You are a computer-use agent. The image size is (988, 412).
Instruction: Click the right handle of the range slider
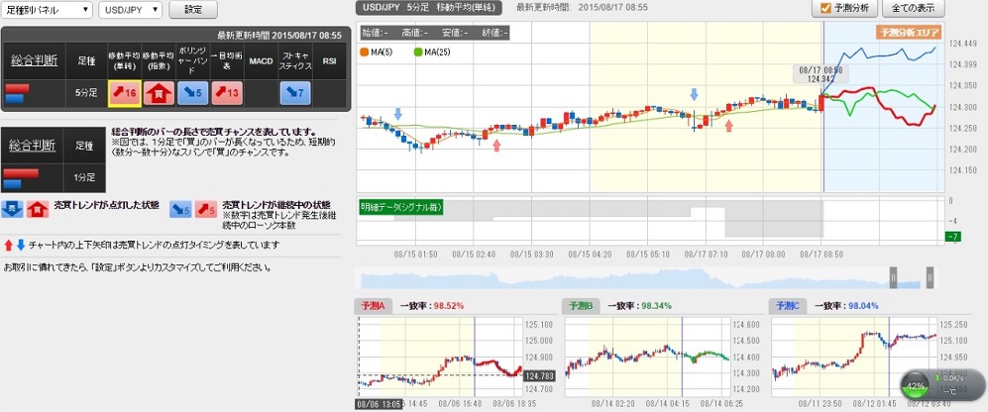930,280
